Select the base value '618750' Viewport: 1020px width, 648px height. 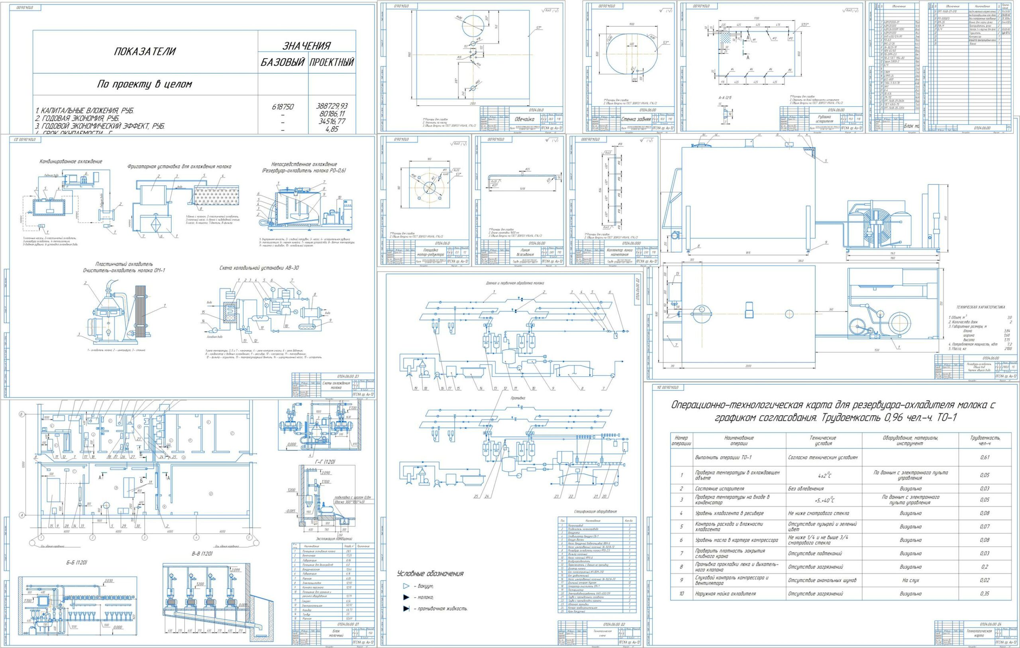[x=282, y=107]
